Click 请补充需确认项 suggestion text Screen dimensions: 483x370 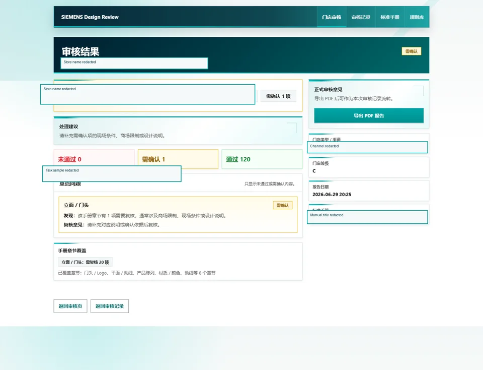tap(112, 136)
